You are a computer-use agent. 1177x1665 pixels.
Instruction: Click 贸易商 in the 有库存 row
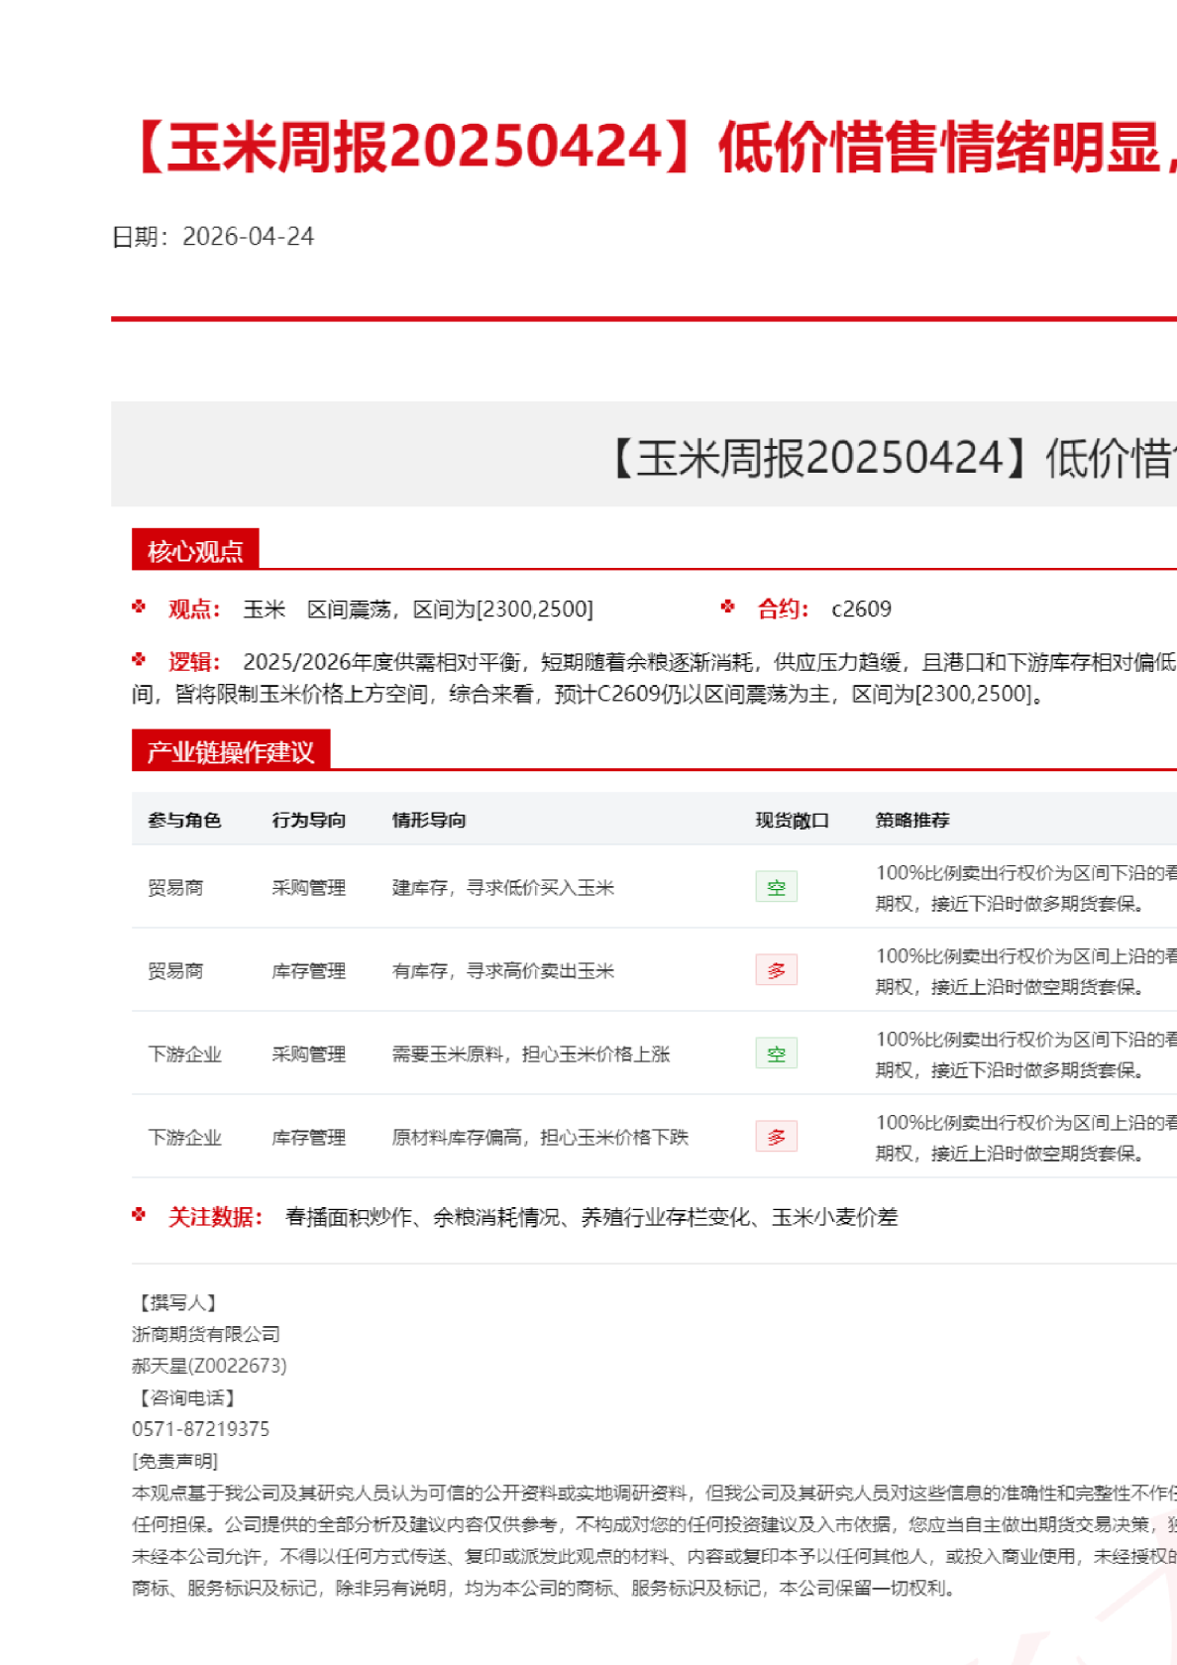[175, 970]
